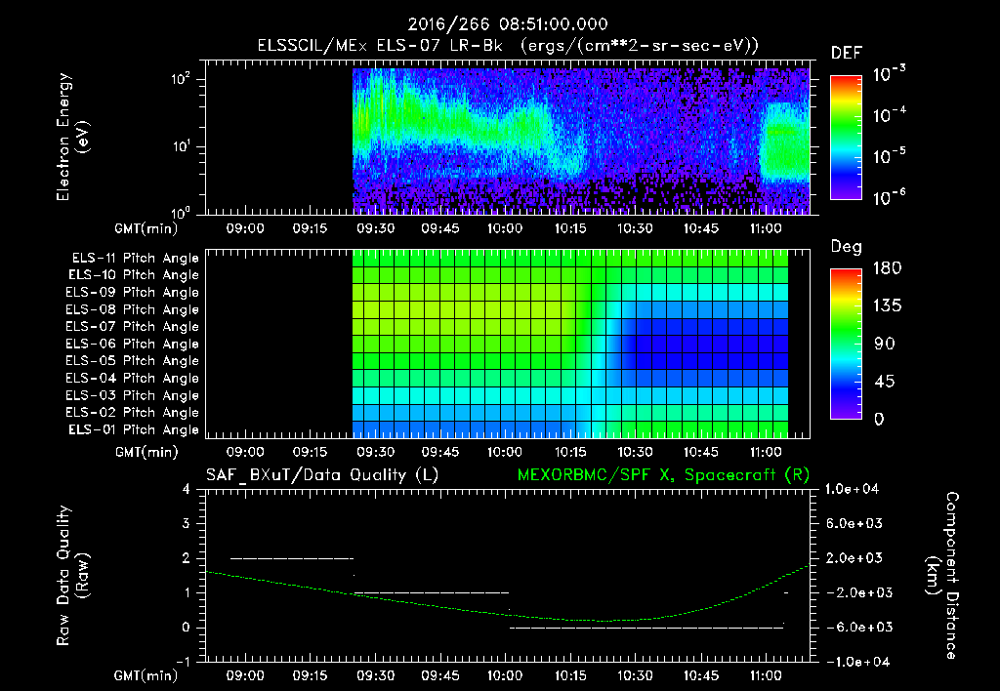This screenshot has height=691, width=1000.
Task: Select the Electron Energy (eV) axis label
Action: (x=72, y=137)
